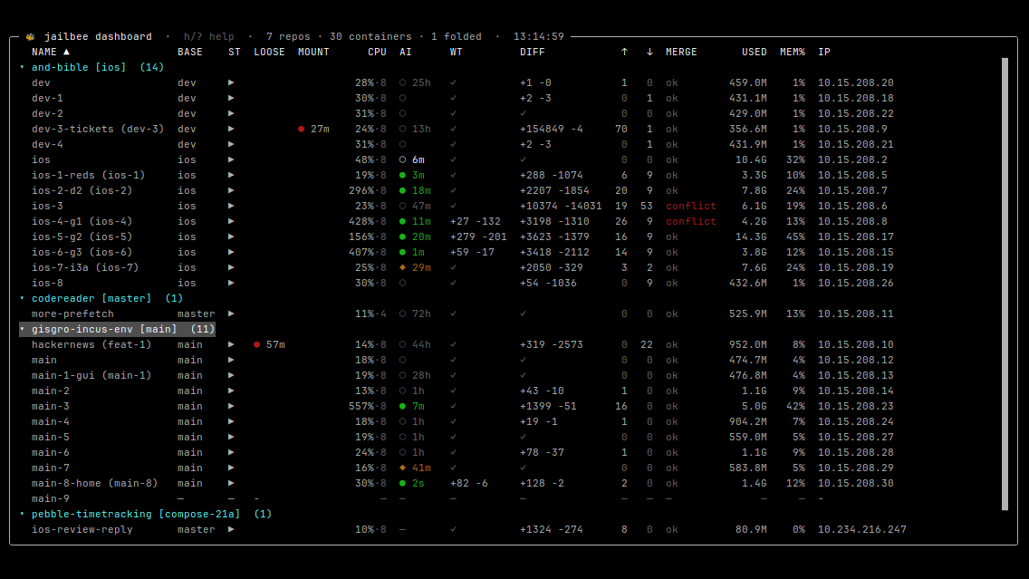Click the '7 repos' count in header
Viewport: 1029px width, 579px height.
288,37
